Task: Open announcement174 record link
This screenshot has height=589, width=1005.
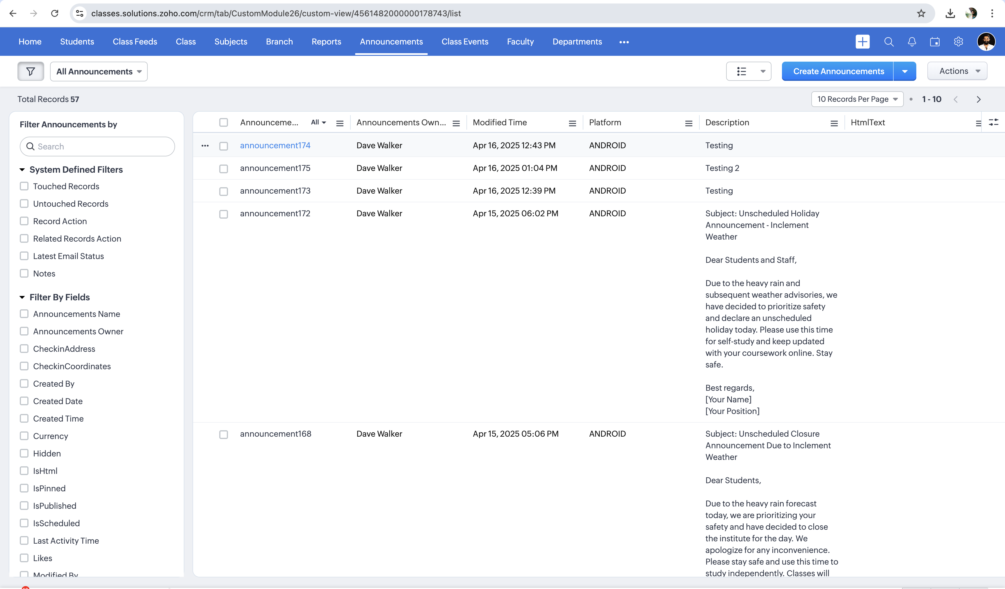Action: click(275, 146)
